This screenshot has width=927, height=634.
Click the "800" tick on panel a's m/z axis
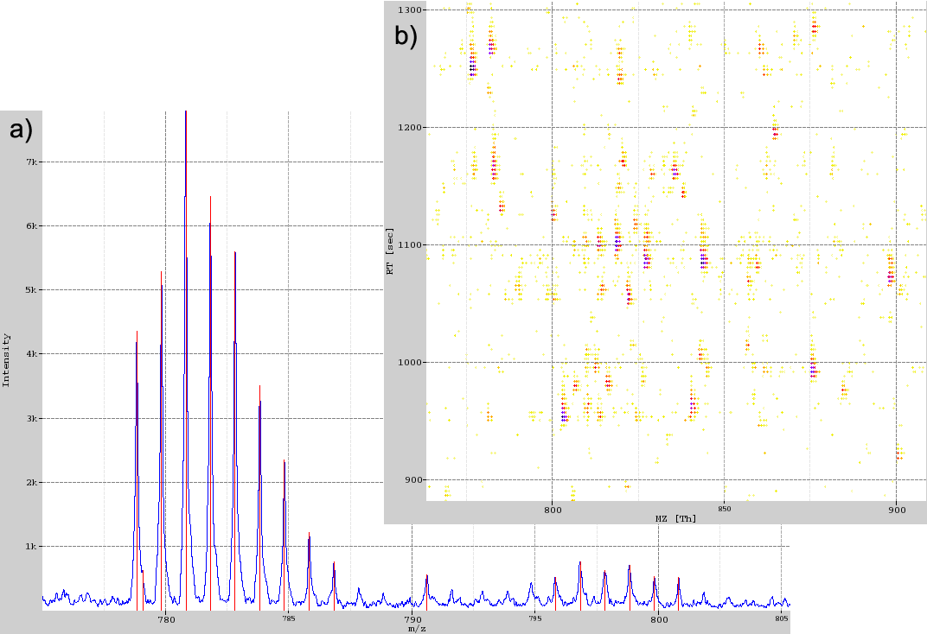coord(659,619)
